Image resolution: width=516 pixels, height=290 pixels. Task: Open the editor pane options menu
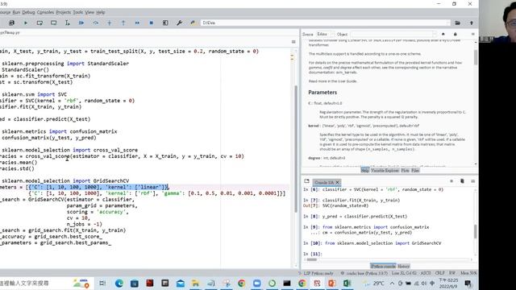(293, 42)
